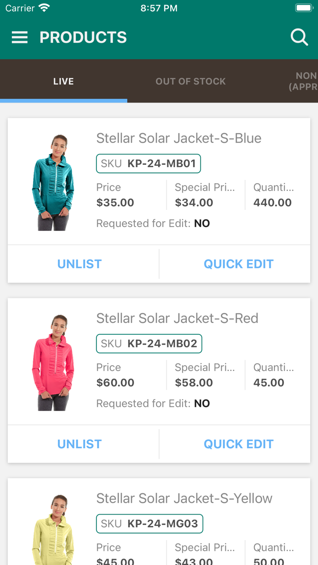Tap the Wi-Fi status icon
Viewport: 318px width, 565px height.
pyautogui.click(x=43, y=7)
